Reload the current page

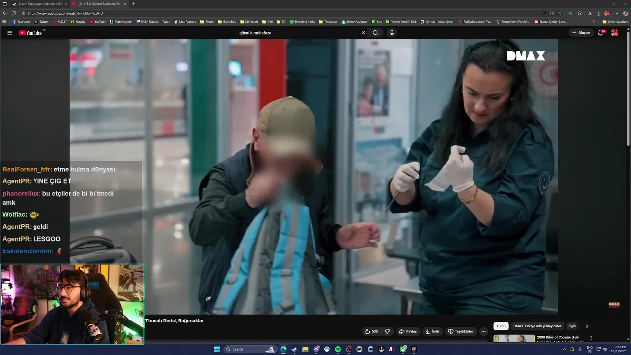coord(14,13)
